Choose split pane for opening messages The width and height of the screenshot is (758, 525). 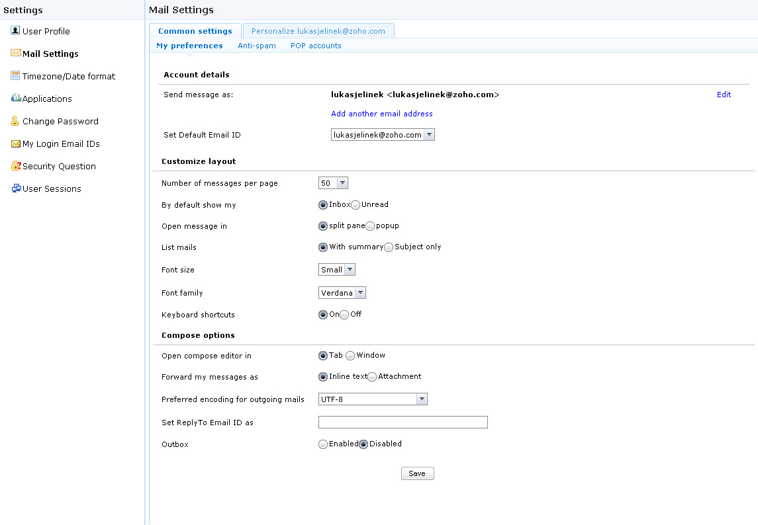323,226
